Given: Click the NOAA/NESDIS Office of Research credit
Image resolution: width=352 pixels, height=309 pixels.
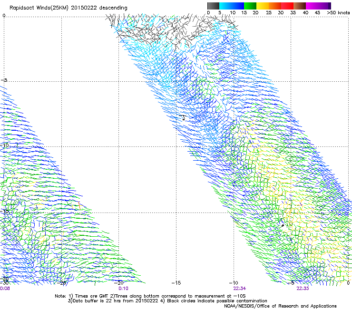Looking at the screenshot, I should pos(280,306).
